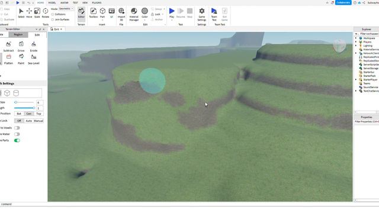
Task: Choose the cylinder brush shape
Action: [x=16, y=93]
